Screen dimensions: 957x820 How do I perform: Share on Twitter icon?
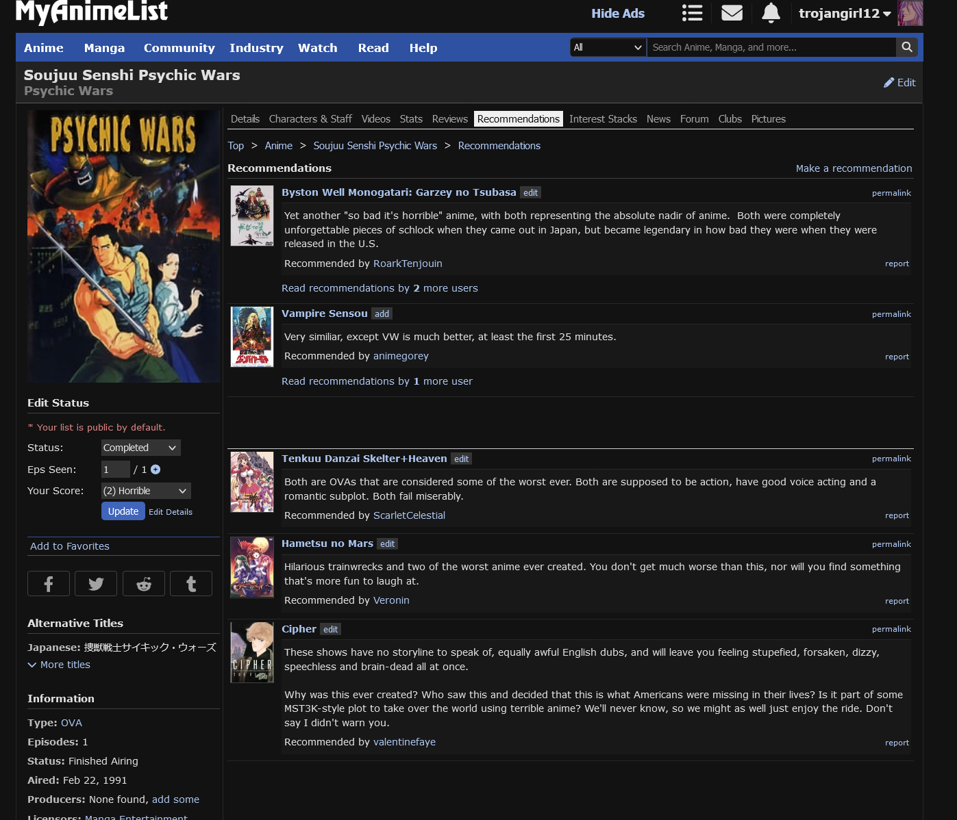(x=96, y=584)
